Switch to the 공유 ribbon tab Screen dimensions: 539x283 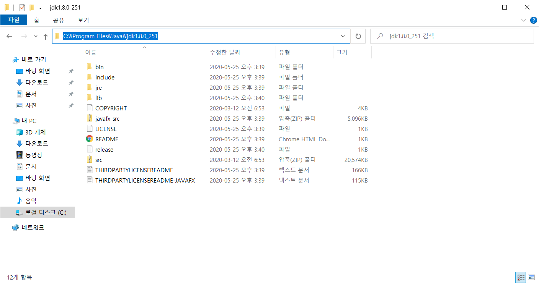point(59,20)
